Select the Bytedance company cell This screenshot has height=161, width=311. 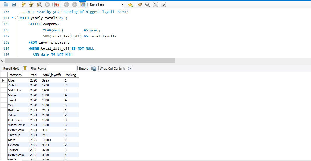point(18,120)
